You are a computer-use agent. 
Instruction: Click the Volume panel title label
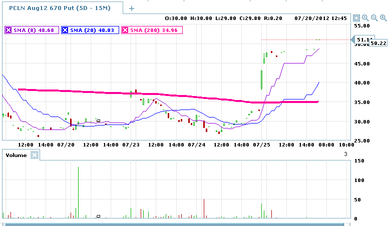click(16, 155)
